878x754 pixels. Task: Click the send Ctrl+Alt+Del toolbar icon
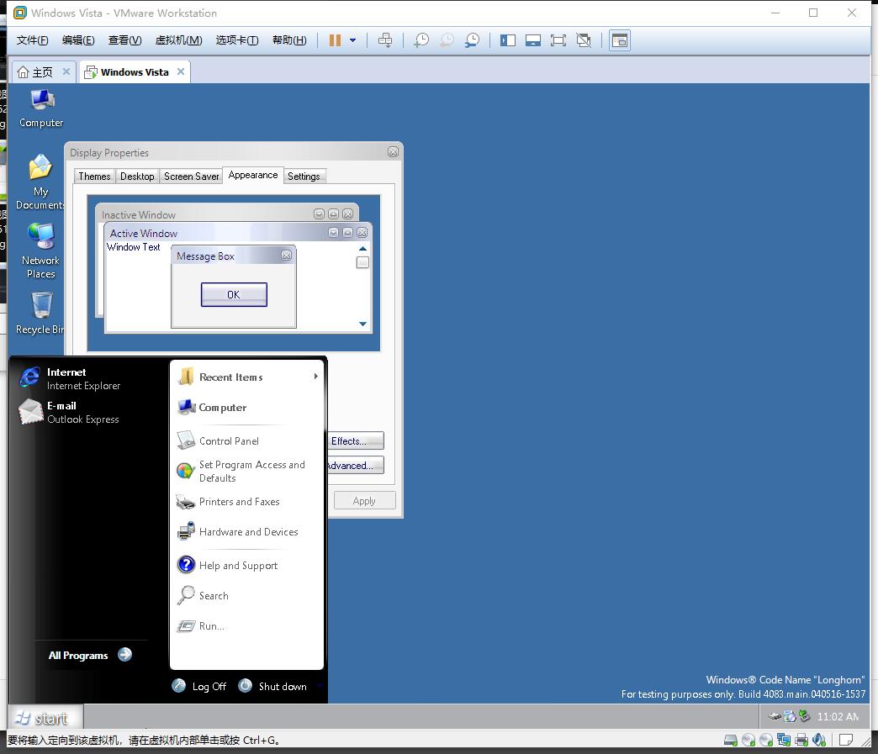point(385,40)
